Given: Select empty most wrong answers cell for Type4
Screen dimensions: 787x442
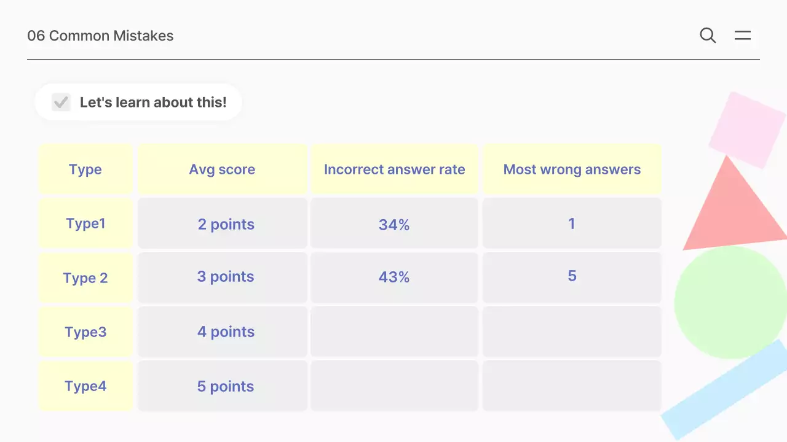Looking at the screenshot, I should tap(572, 386).
